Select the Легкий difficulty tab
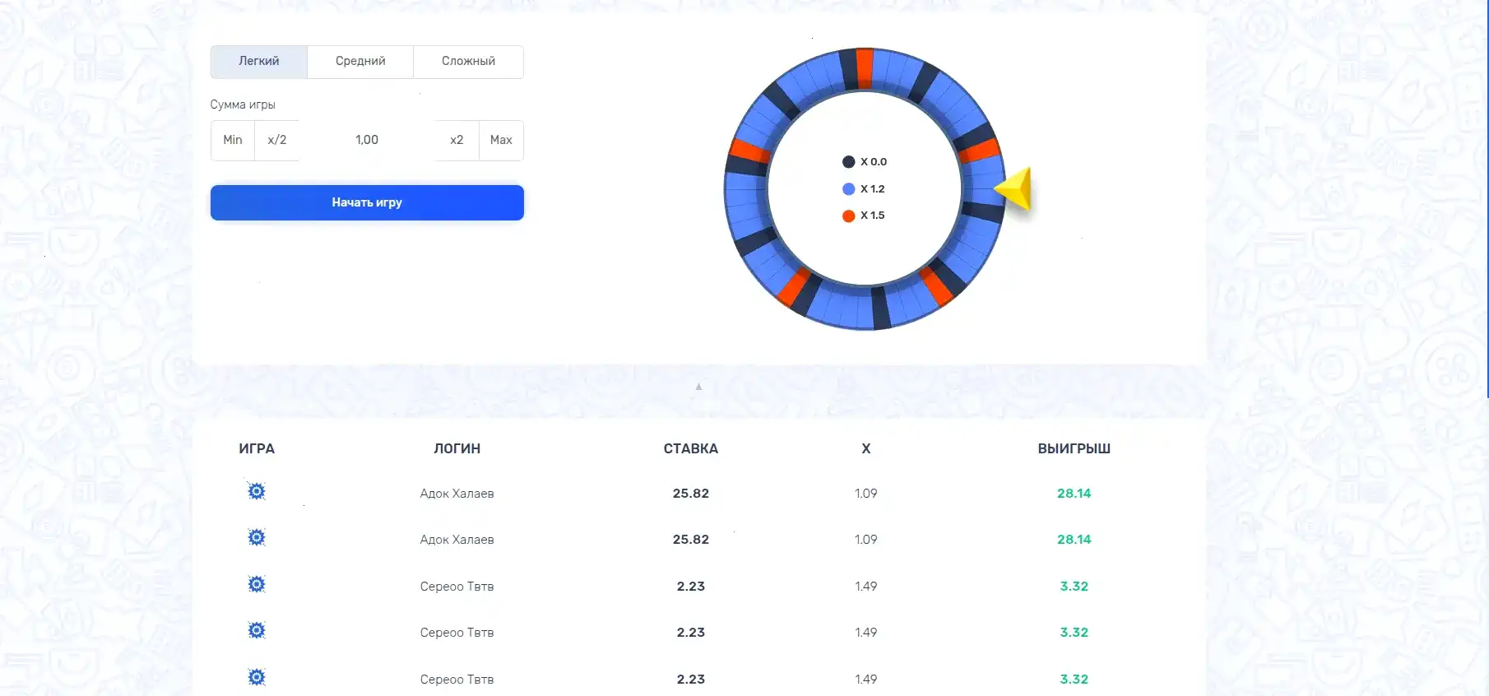Screen dimensions: 1489x696 pos(259,62)
